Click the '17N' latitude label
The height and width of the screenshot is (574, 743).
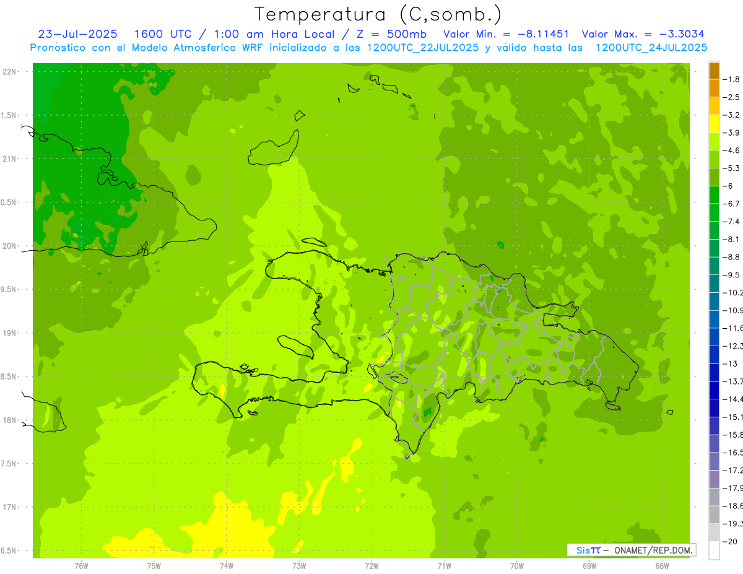coord(11,507)
